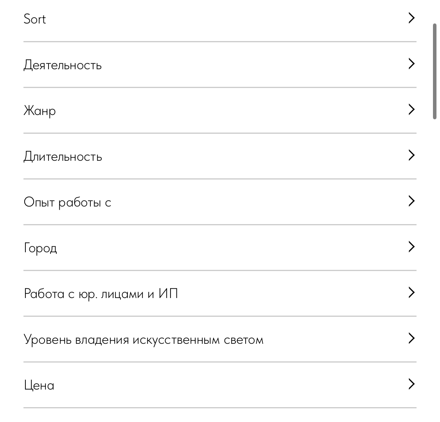440x422 pixels.
Task: Open Уровень владения искусственным светом filter
Action: (220, 339)
